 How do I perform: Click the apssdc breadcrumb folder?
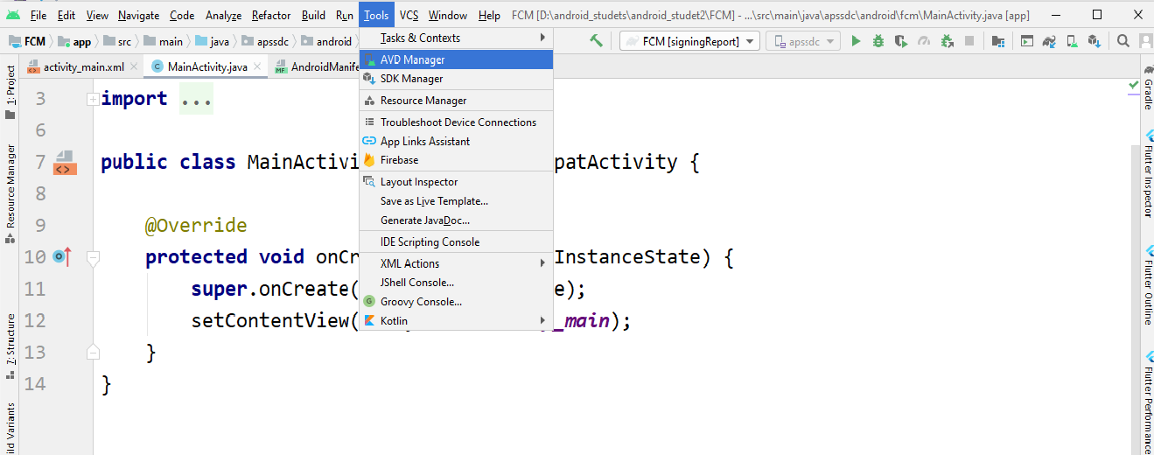point(267,41)
